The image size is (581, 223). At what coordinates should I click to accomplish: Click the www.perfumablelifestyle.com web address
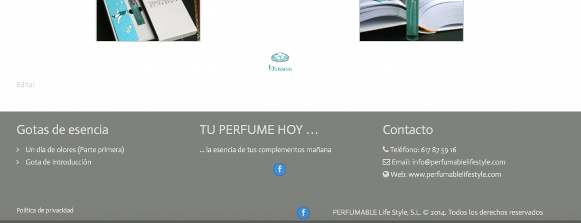455,174
